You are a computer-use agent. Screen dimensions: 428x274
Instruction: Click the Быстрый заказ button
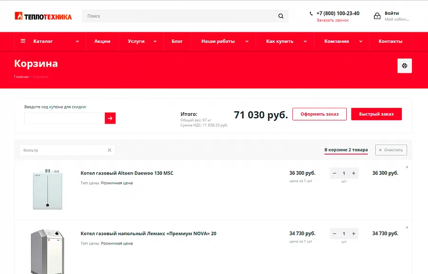pos(377,114)
